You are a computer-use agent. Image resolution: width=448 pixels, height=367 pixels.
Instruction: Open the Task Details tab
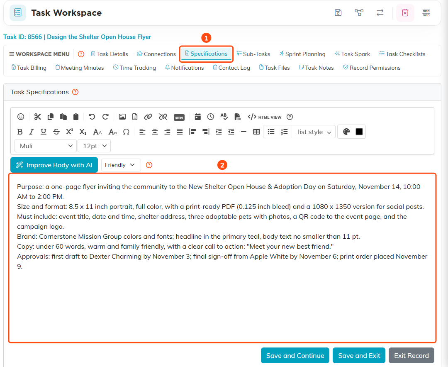tap(110, 54)
